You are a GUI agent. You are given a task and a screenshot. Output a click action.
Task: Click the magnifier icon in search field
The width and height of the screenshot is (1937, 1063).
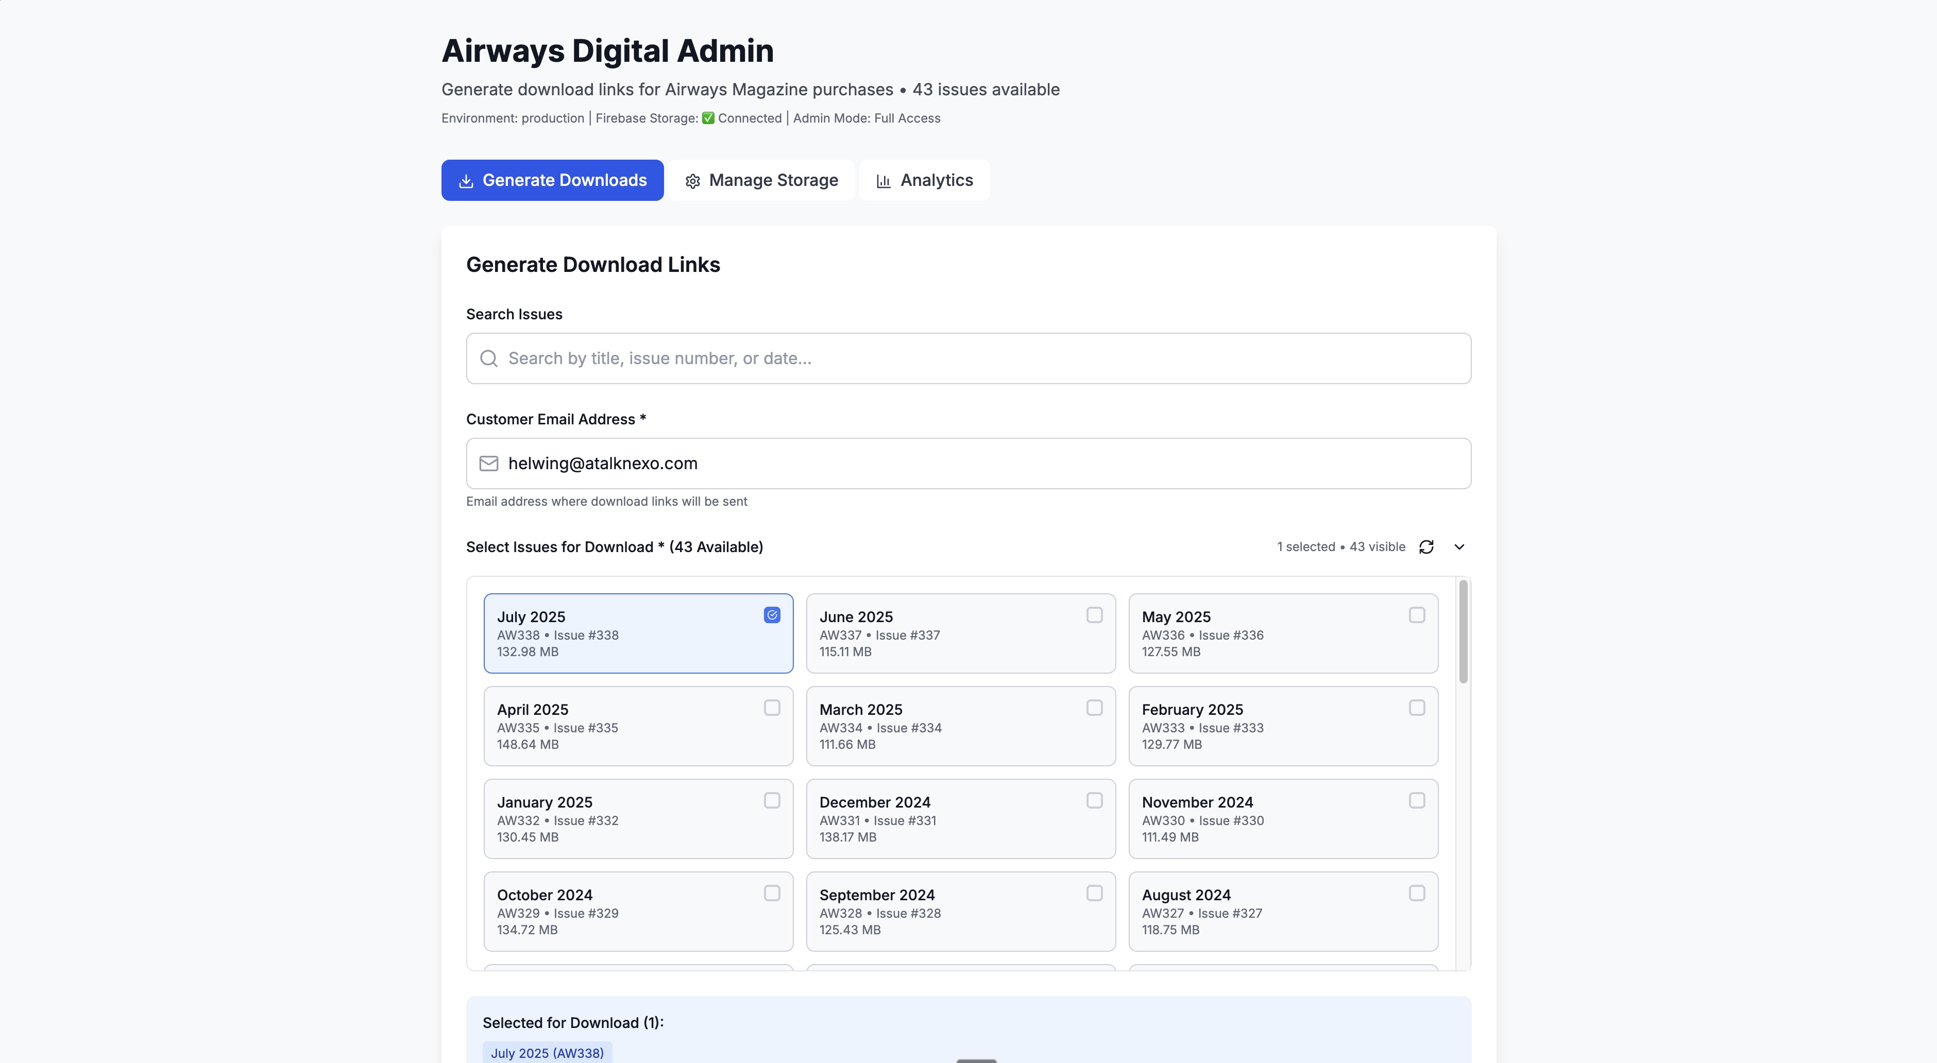click(x=489, y=358)
